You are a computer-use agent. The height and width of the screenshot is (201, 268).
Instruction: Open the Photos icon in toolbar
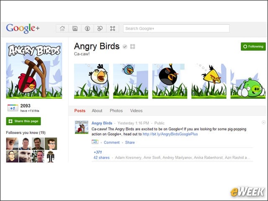(x=75, y=28)
